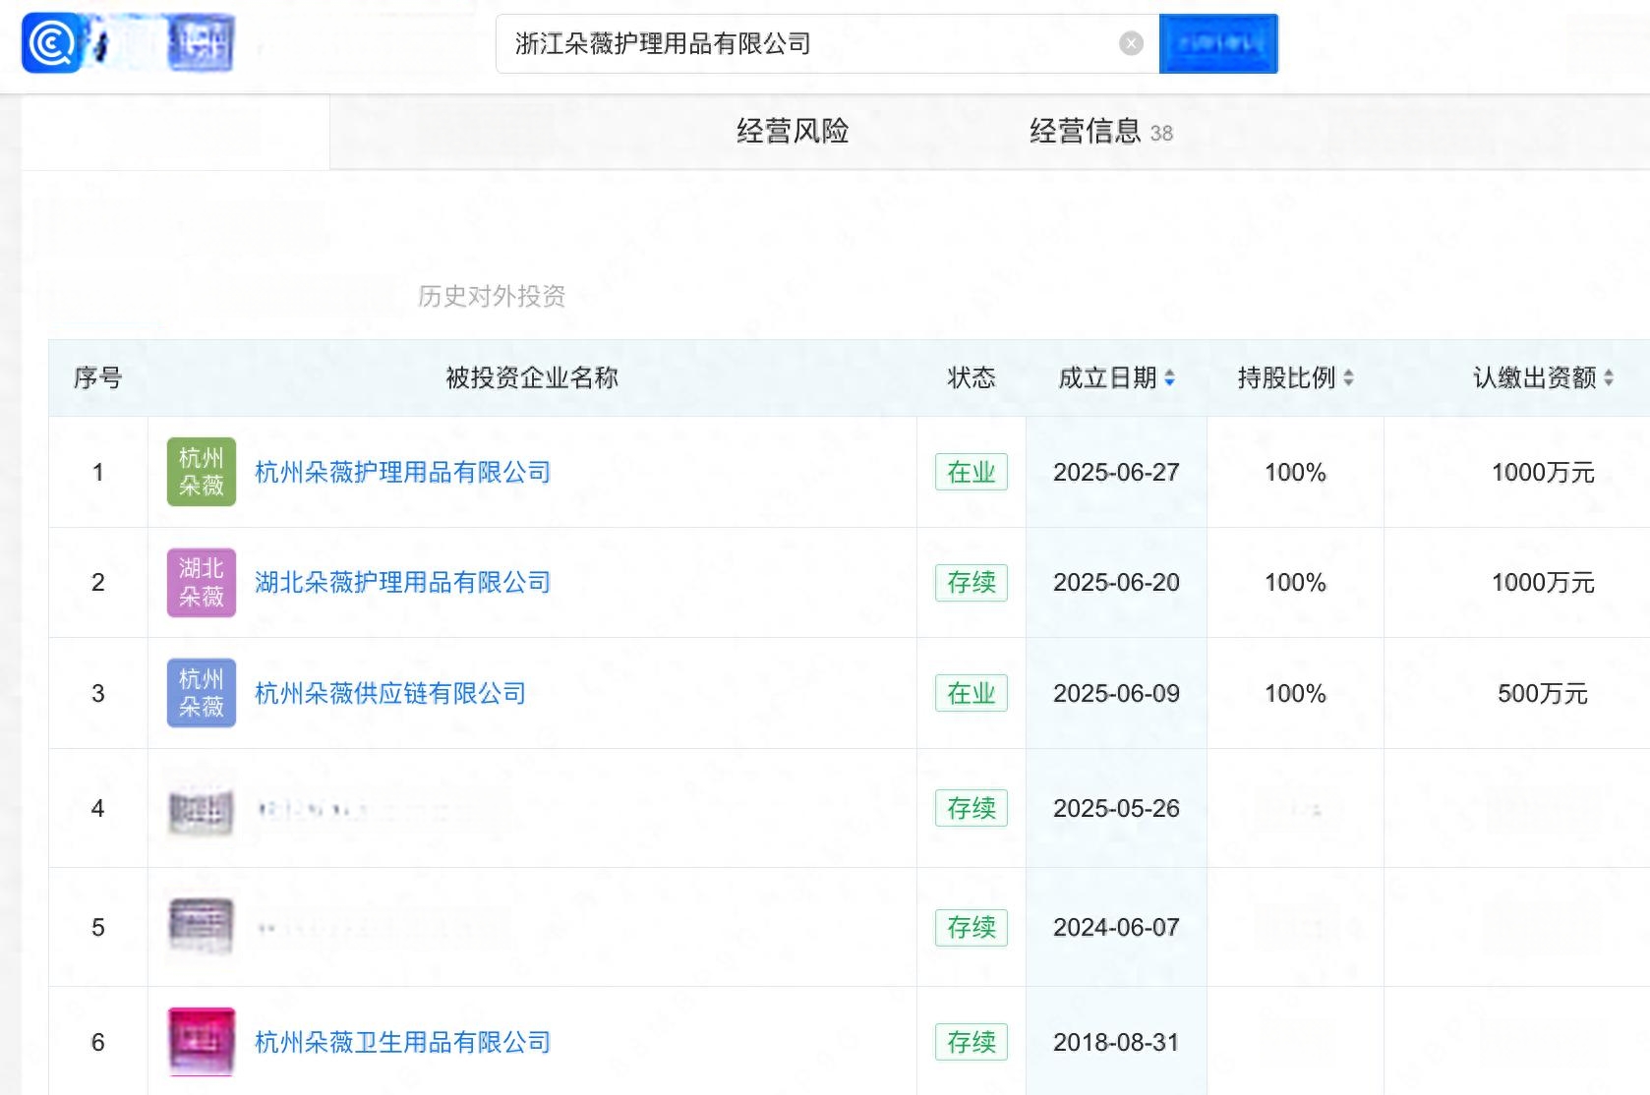Click the 在业 status tag in row 3
Image resolution: width=1650 pixels, height=1095 pixels.
coord(972,694)
